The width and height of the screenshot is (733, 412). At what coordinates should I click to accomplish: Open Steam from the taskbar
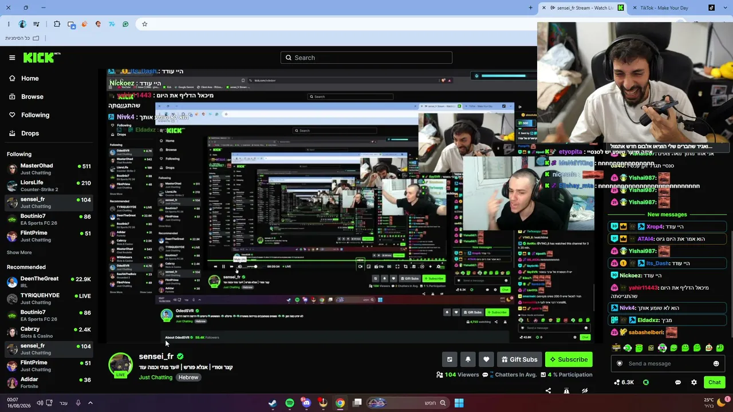[273, 403]
